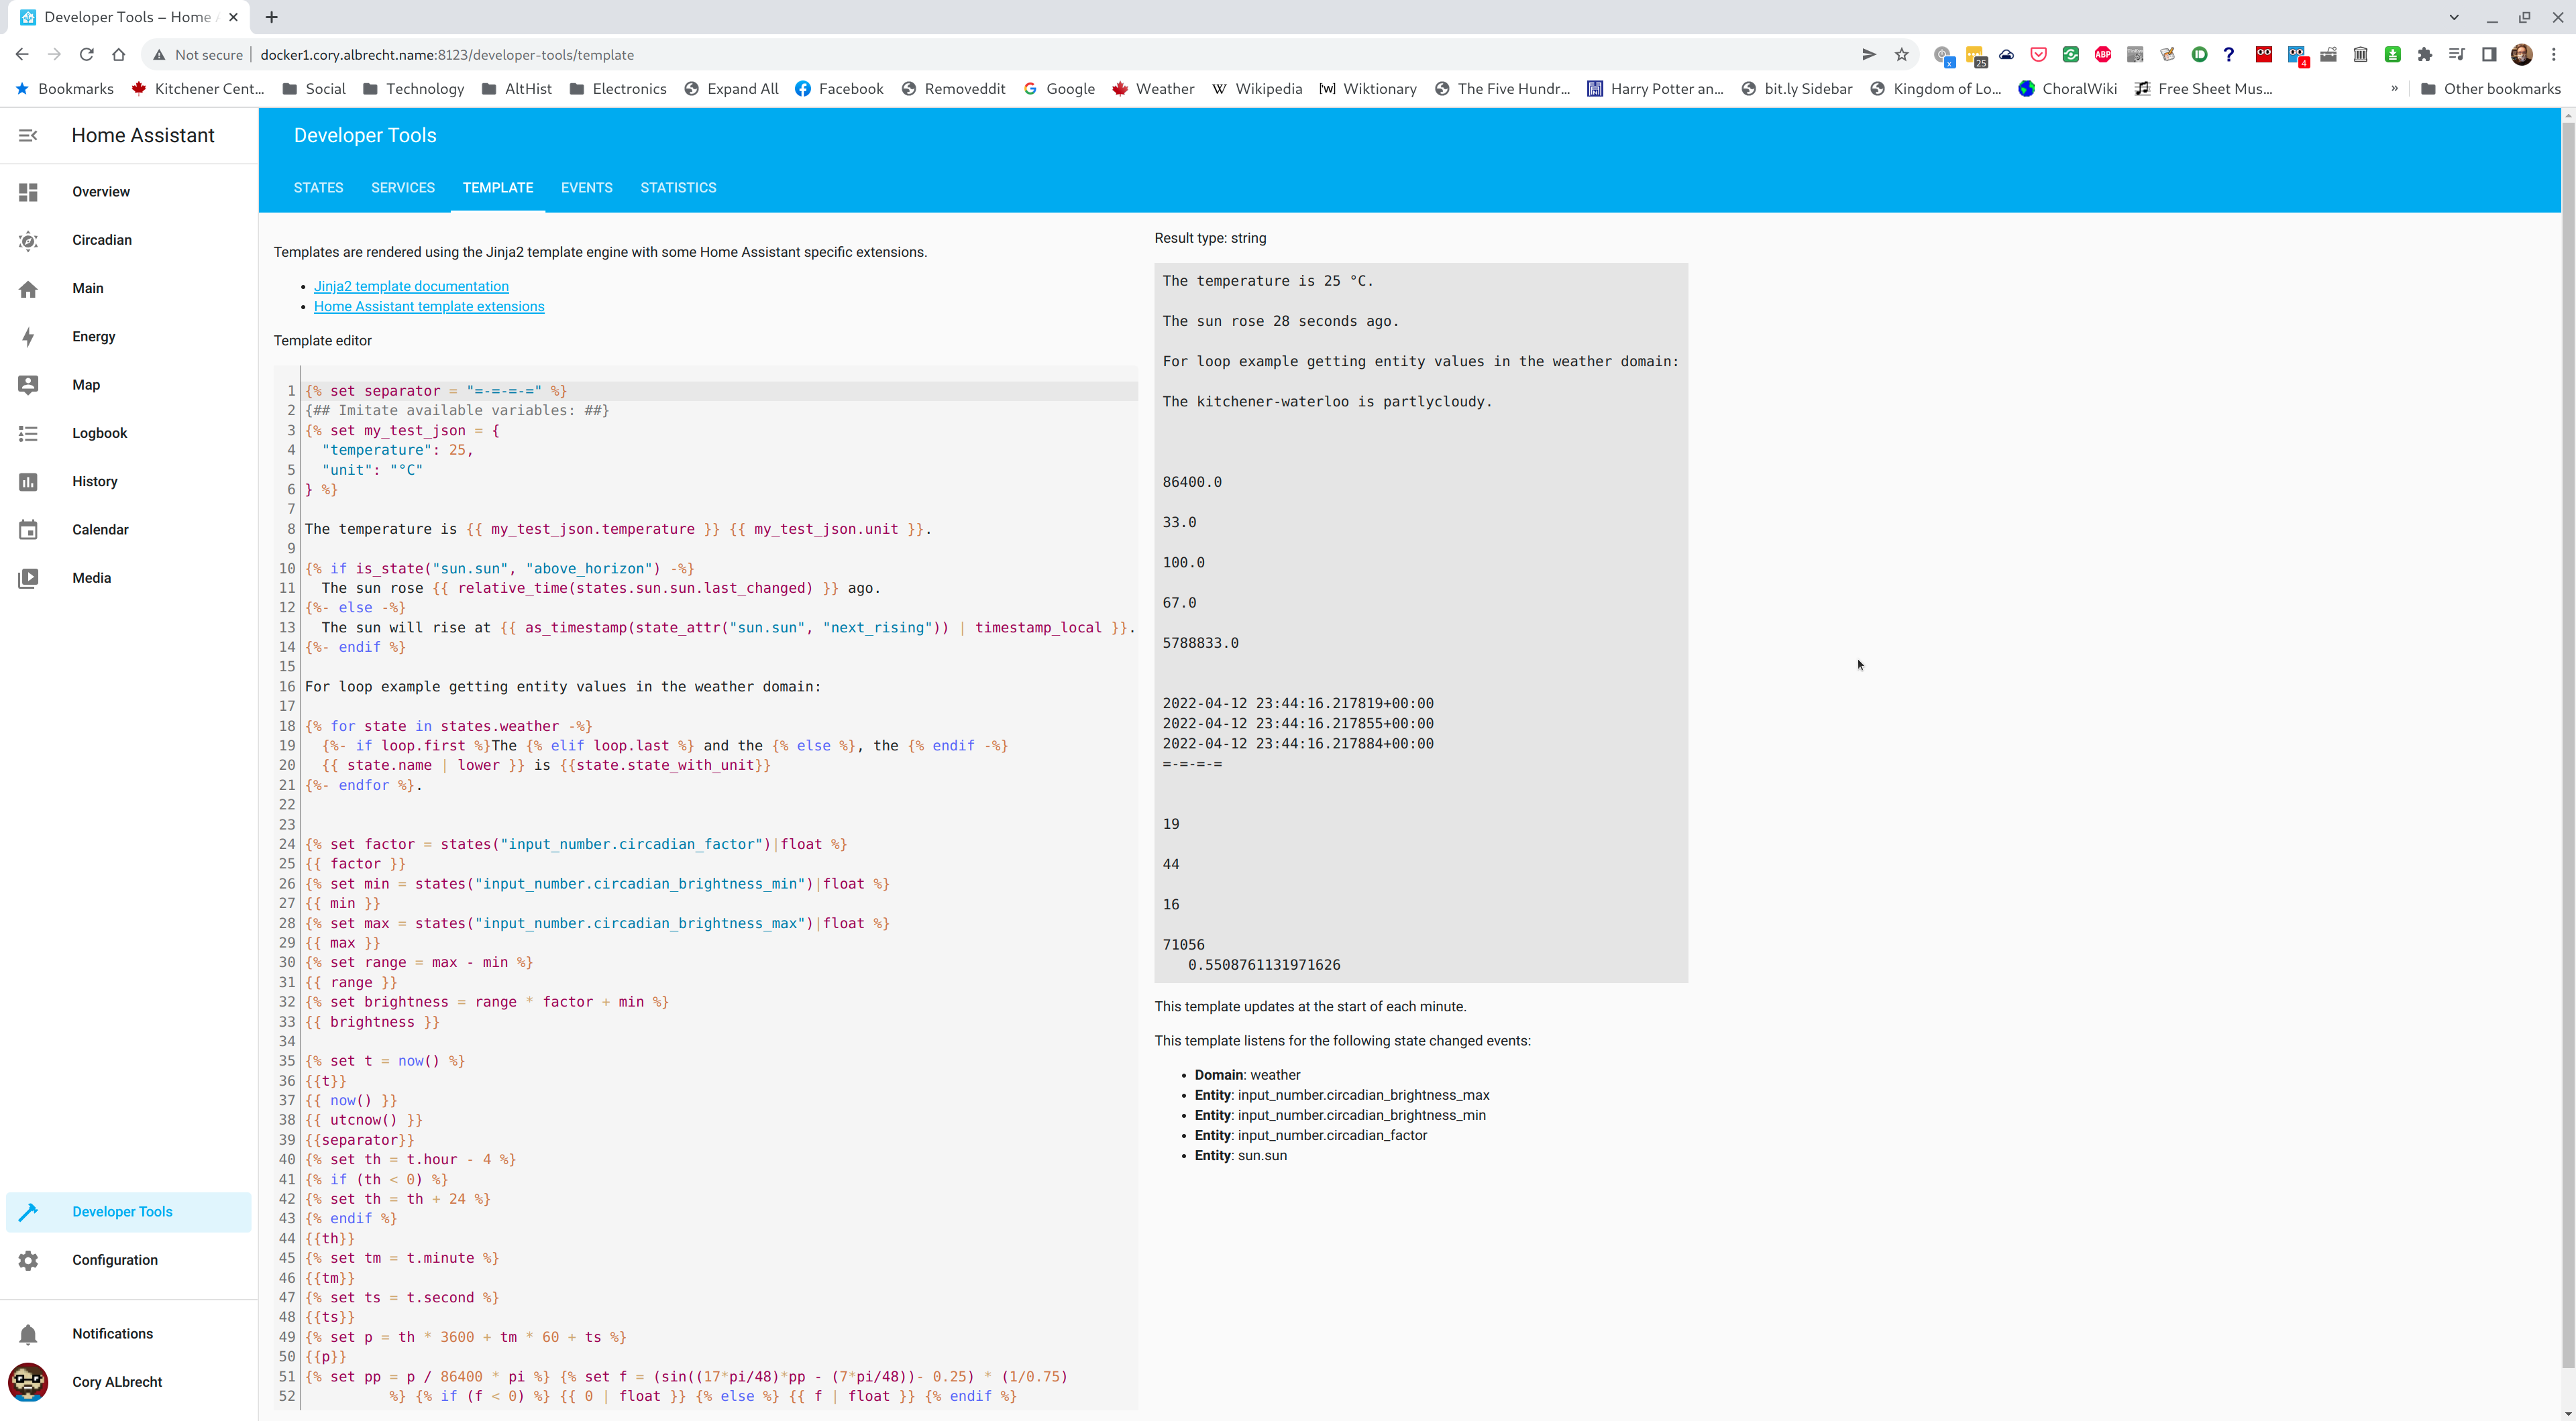Open the Calendar icon in sidebar
2576x1421 pixels.
[x=28, y=530]
